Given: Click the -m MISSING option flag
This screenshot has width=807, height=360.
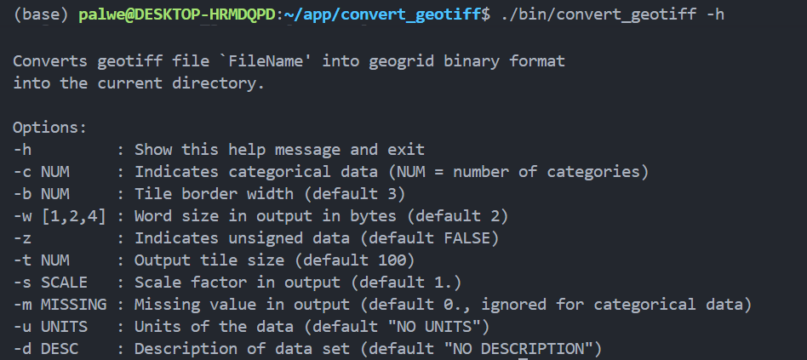Looking at the screenshot, I should coord(59,304).
